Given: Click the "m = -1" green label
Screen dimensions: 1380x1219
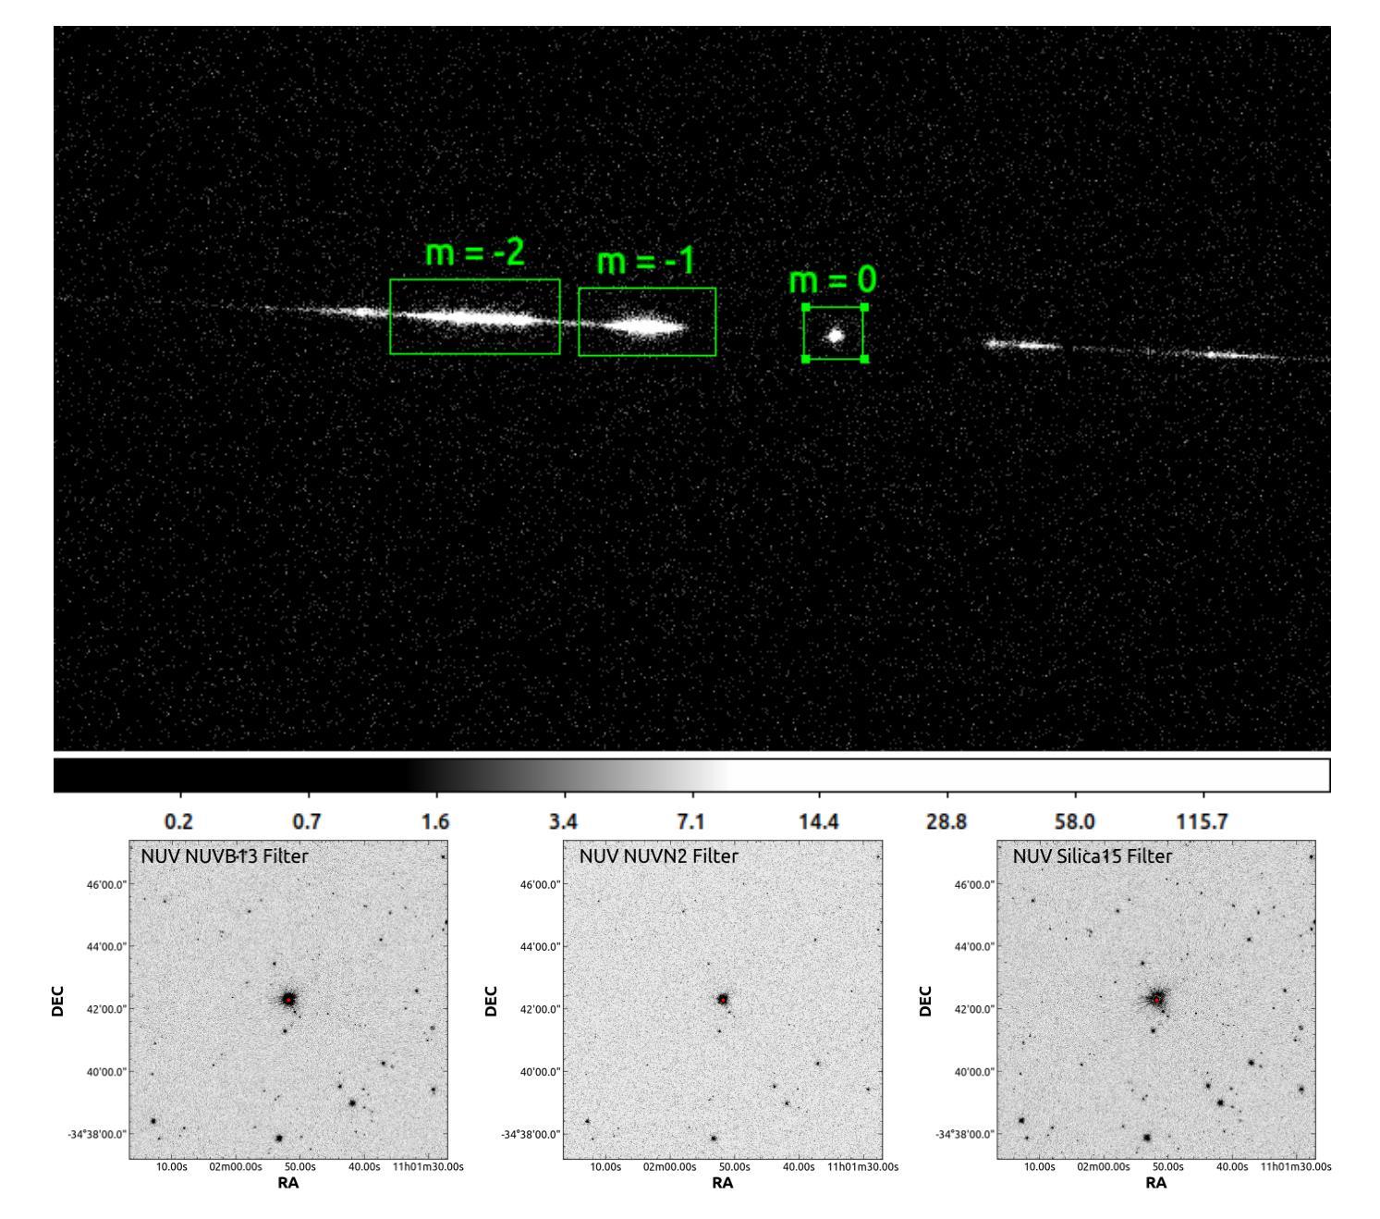Looking at the screenshot, I should pyautogui.click(x=645, y=263).
